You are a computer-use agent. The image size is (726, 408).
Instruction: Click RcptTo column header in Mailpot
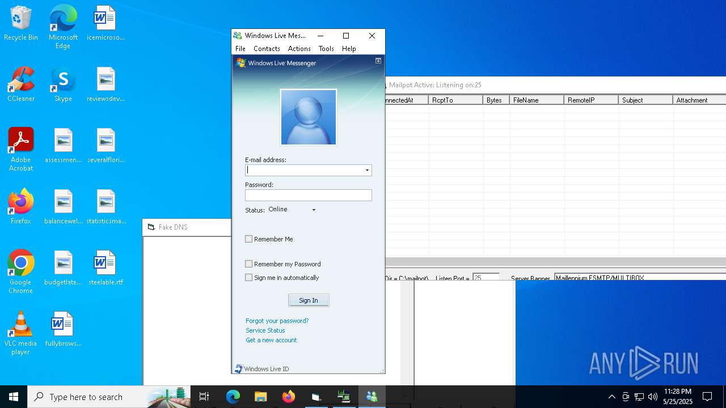click(x=456, y=100)
